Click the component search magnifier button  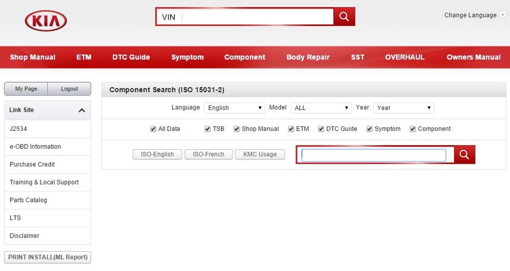click(x=464, y=155)
